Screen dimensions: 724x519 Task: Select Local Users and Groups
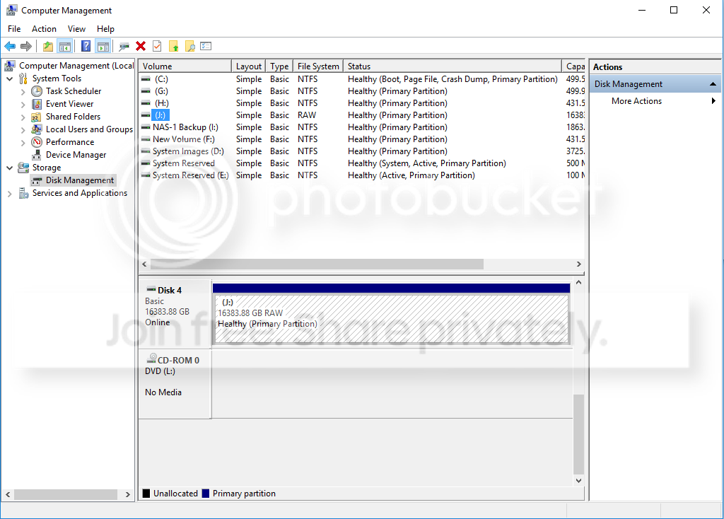89,129
